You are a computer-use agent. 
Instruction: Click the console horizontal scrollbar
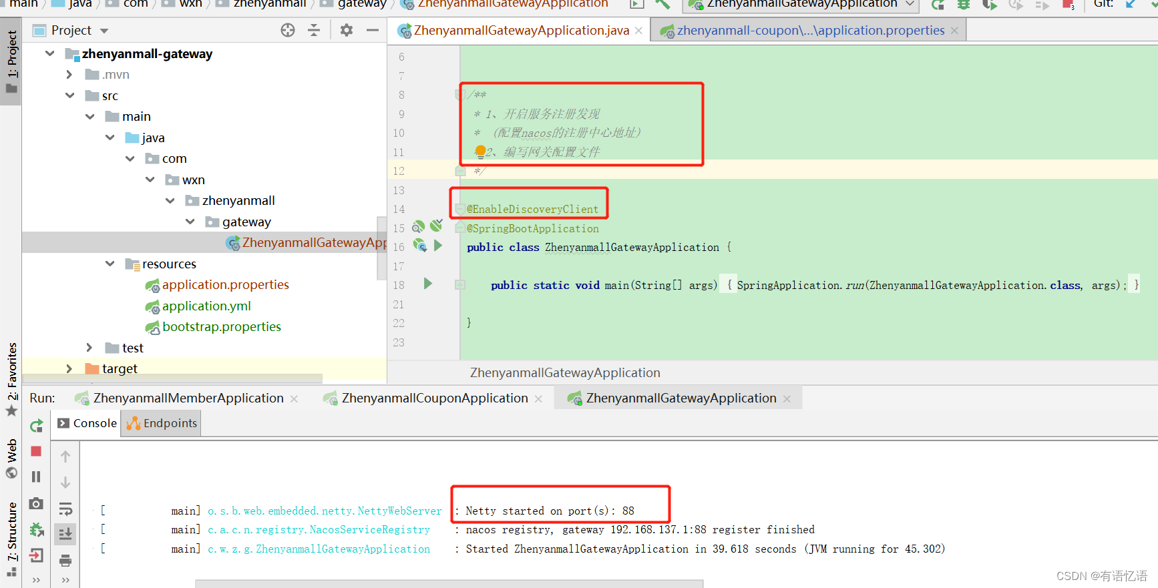449,583
